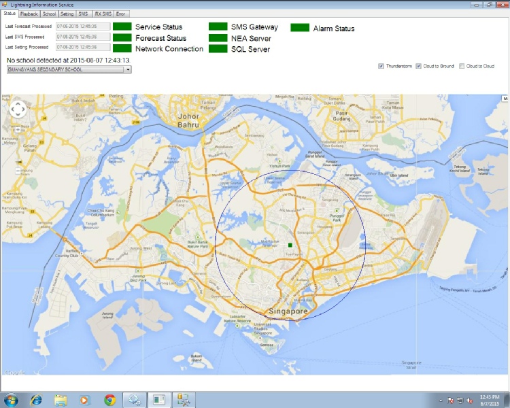The width and height of the screenshot is (510, 408).
Task: Zoom out the map with the minus button
Action: coord(18,171)
